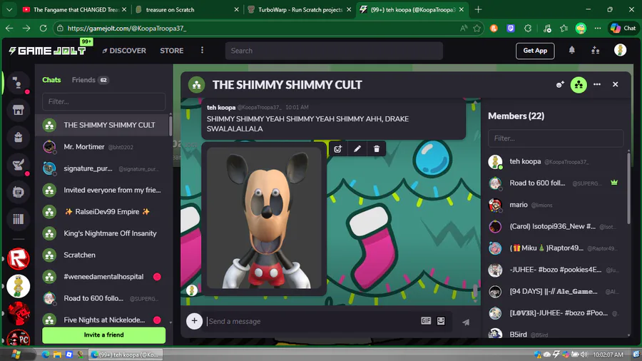Open the chat options ellipsis menu
The width and height of the screenshot is (642, 361).
tap(597, 84)
